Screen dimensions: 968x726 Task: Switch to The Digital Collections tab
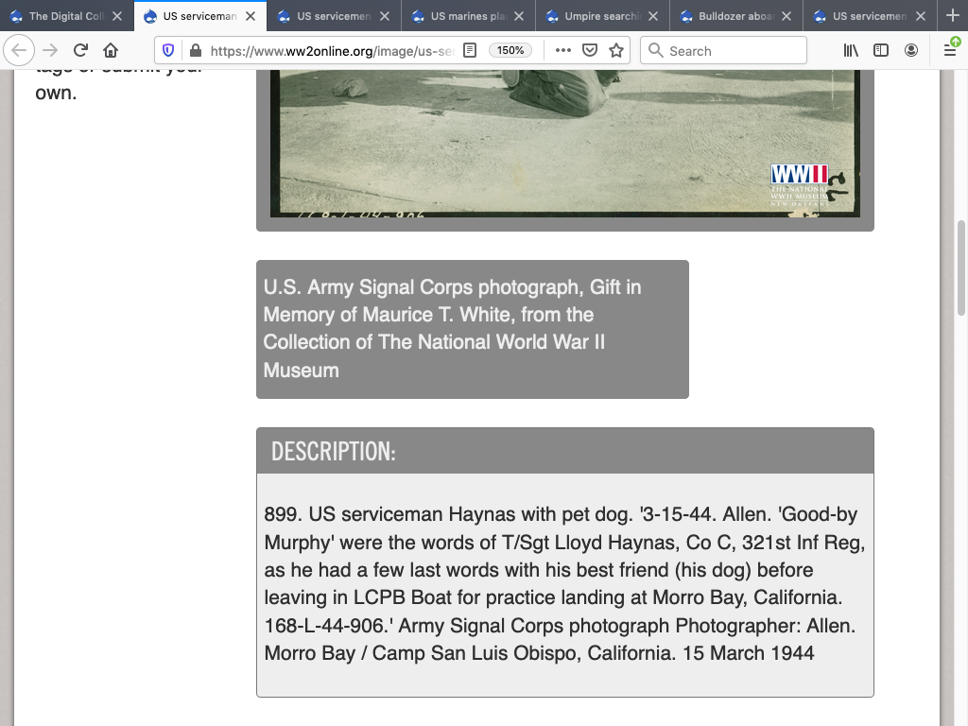click(x=59, y=16)
